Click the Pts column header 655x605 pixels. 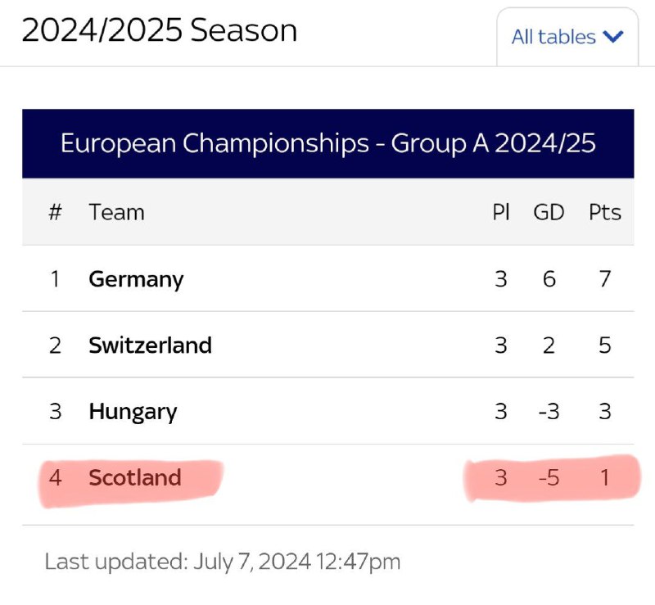click(x=605, y=212)
